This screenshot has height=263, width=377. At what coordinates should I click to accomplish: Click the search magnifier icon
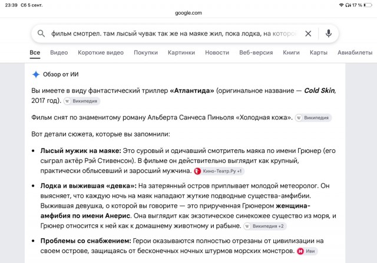pyautogui.click(x=41, y=34)
